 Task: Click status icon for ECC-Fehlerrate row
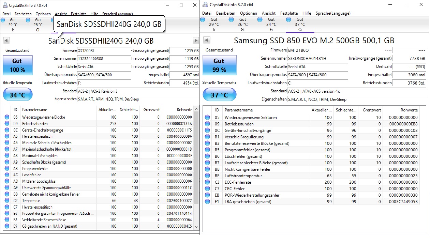207,182
